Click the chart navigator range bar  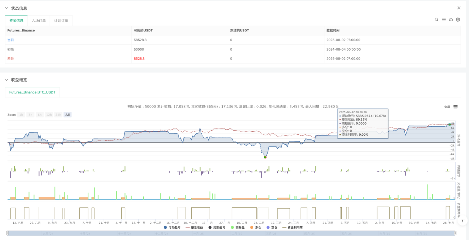pos(232,234)
